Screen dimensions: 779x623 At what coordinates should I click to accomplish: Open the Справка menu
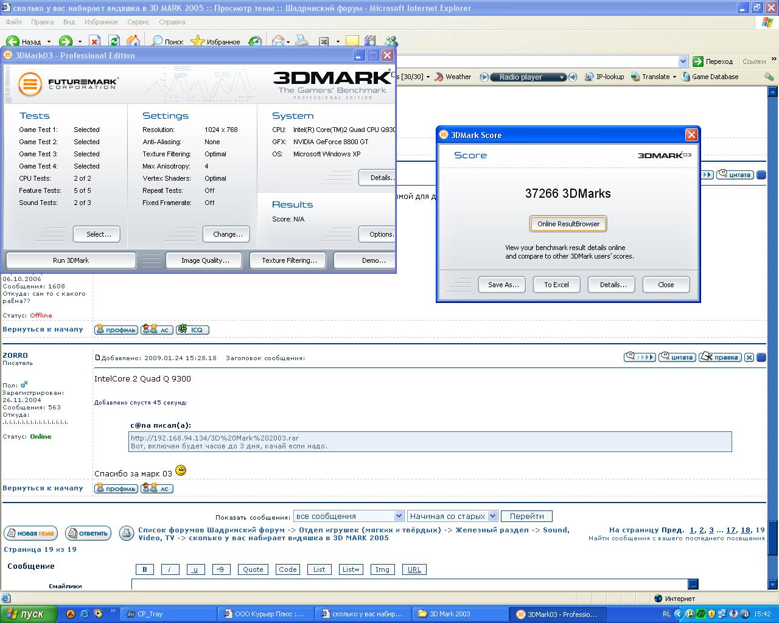click(x=172, y=22)
